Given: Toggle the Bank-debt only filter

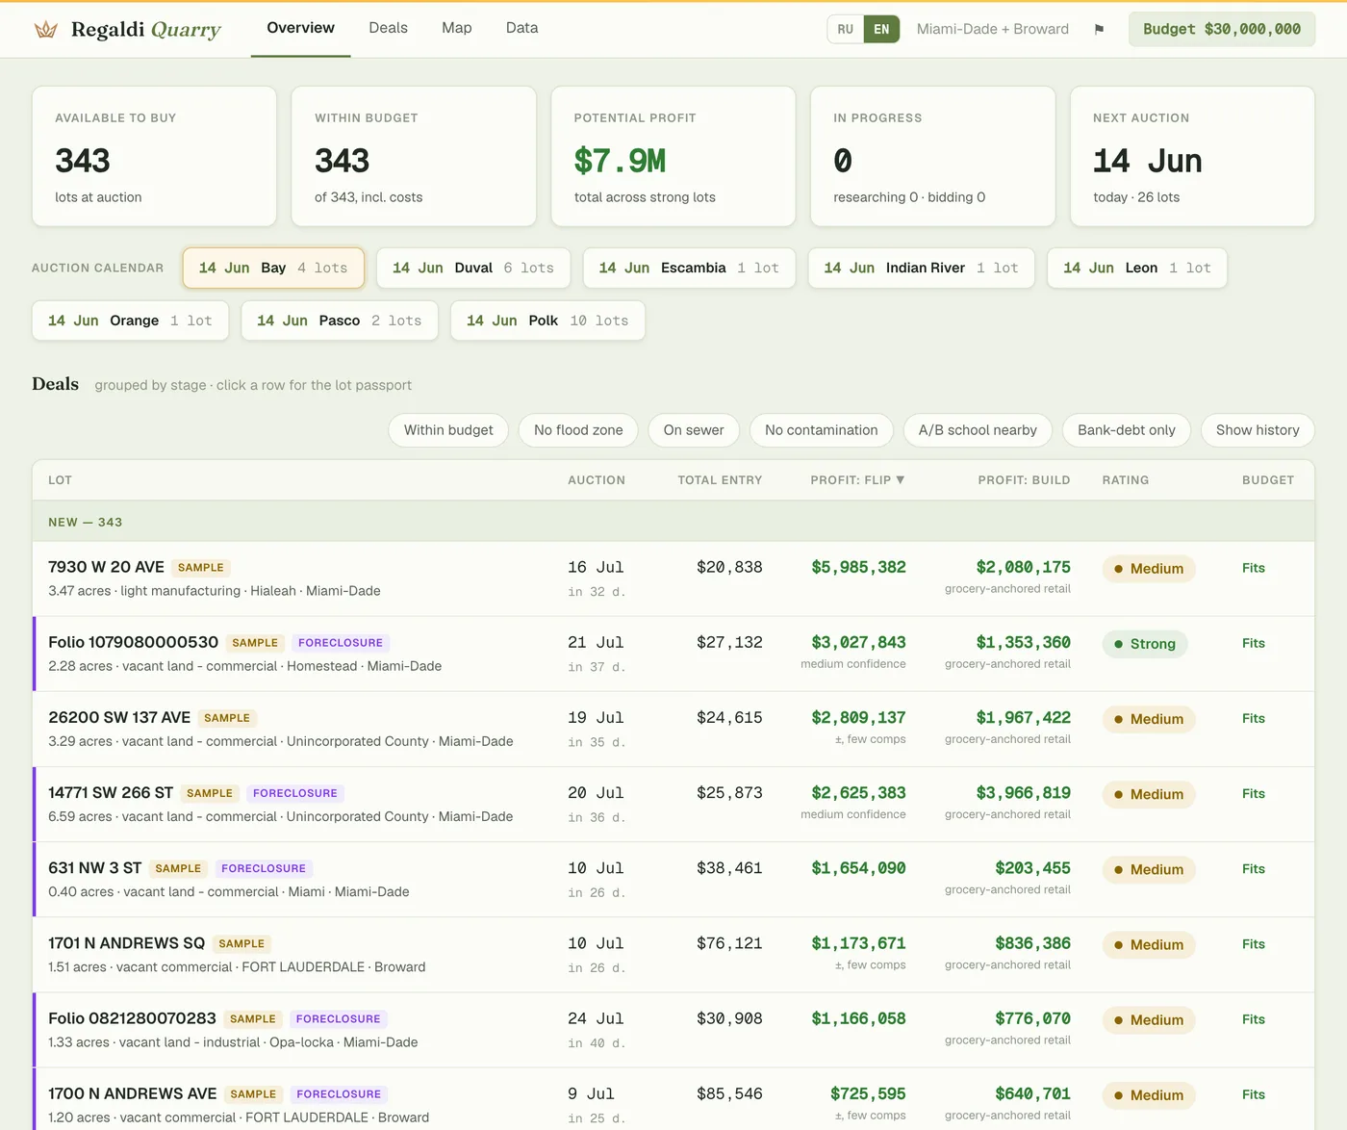Looking at the screenshot, I should (x=1127, y=430).
